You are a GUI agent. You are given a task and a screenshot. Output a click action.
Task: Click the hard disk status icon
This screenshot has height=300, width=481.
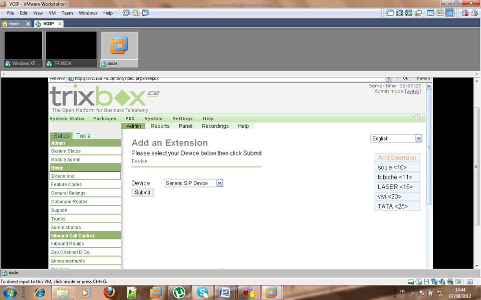tap(410, 281)
